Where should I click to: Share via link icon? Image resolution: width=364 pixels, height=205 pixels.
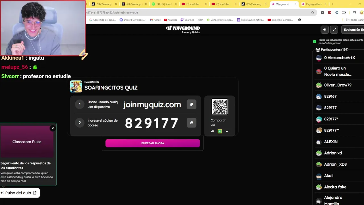tap(212, 131)
